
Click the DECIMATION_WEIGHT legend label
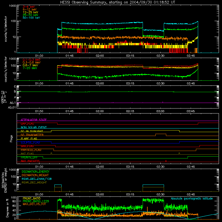point(35,175)
